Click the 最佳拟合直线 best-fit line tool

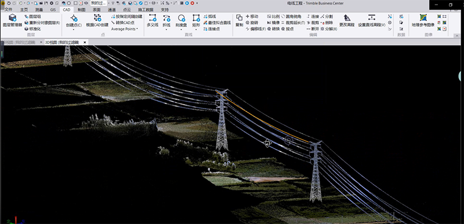(x=217, y=23)
